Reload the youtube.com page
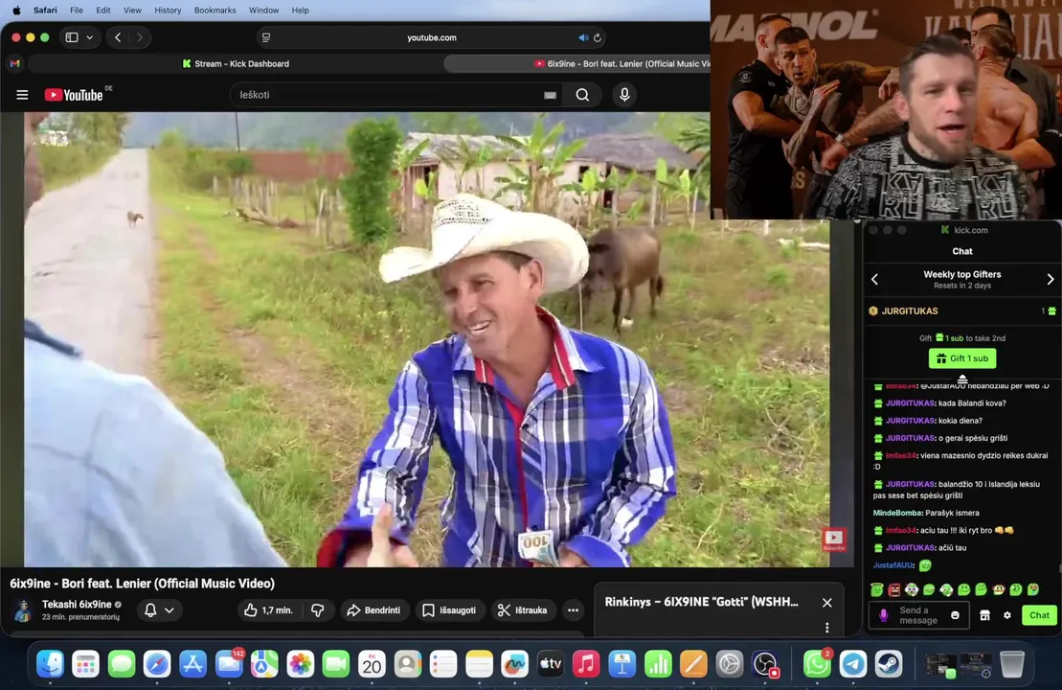 click(598, 38)
